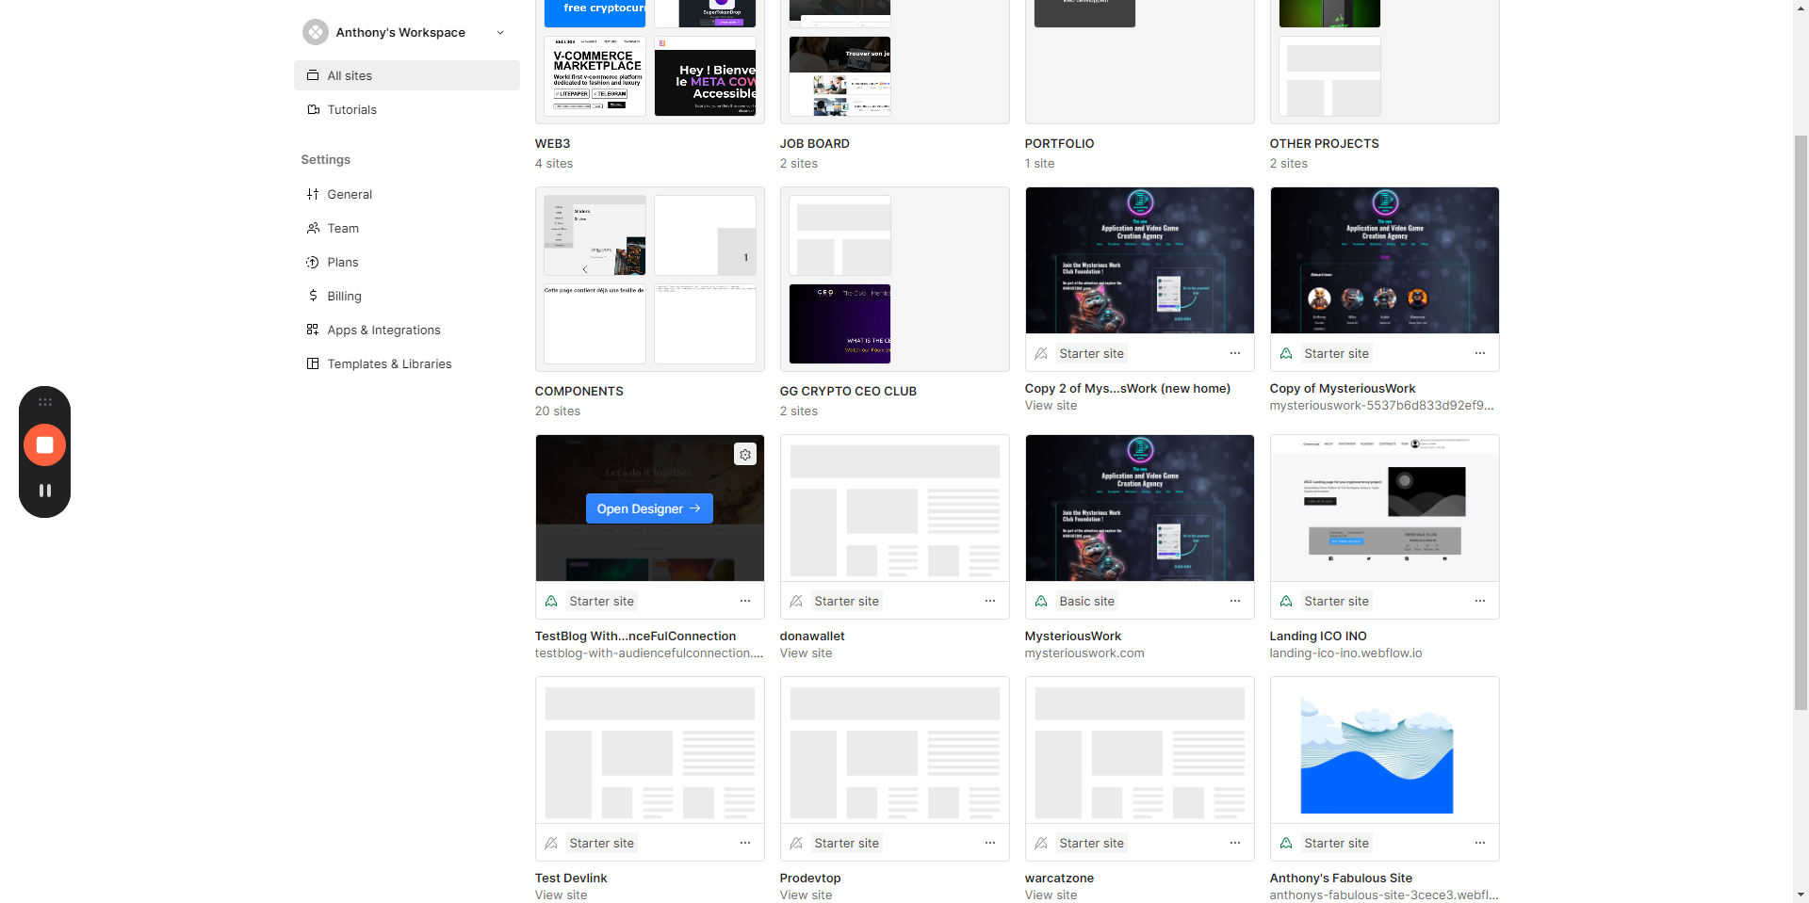Open Designer for TestBlog site

coord(649,508)
